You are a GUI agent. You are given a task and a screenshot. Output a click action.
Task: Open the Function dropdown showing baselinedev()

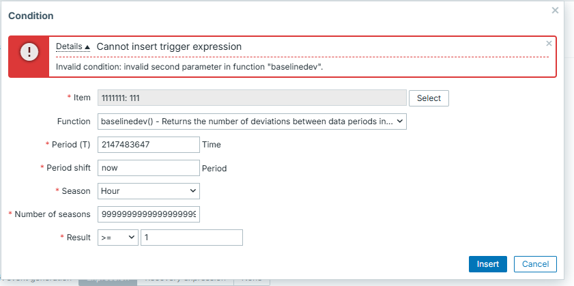253,121
